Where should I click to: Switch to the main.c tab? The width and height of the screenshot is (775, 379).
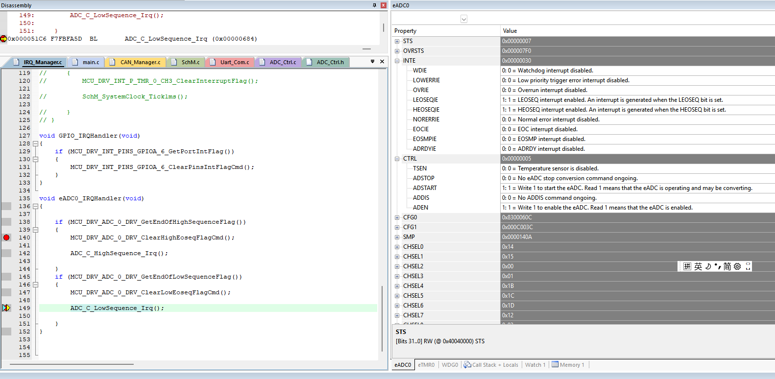click(86, 62)
